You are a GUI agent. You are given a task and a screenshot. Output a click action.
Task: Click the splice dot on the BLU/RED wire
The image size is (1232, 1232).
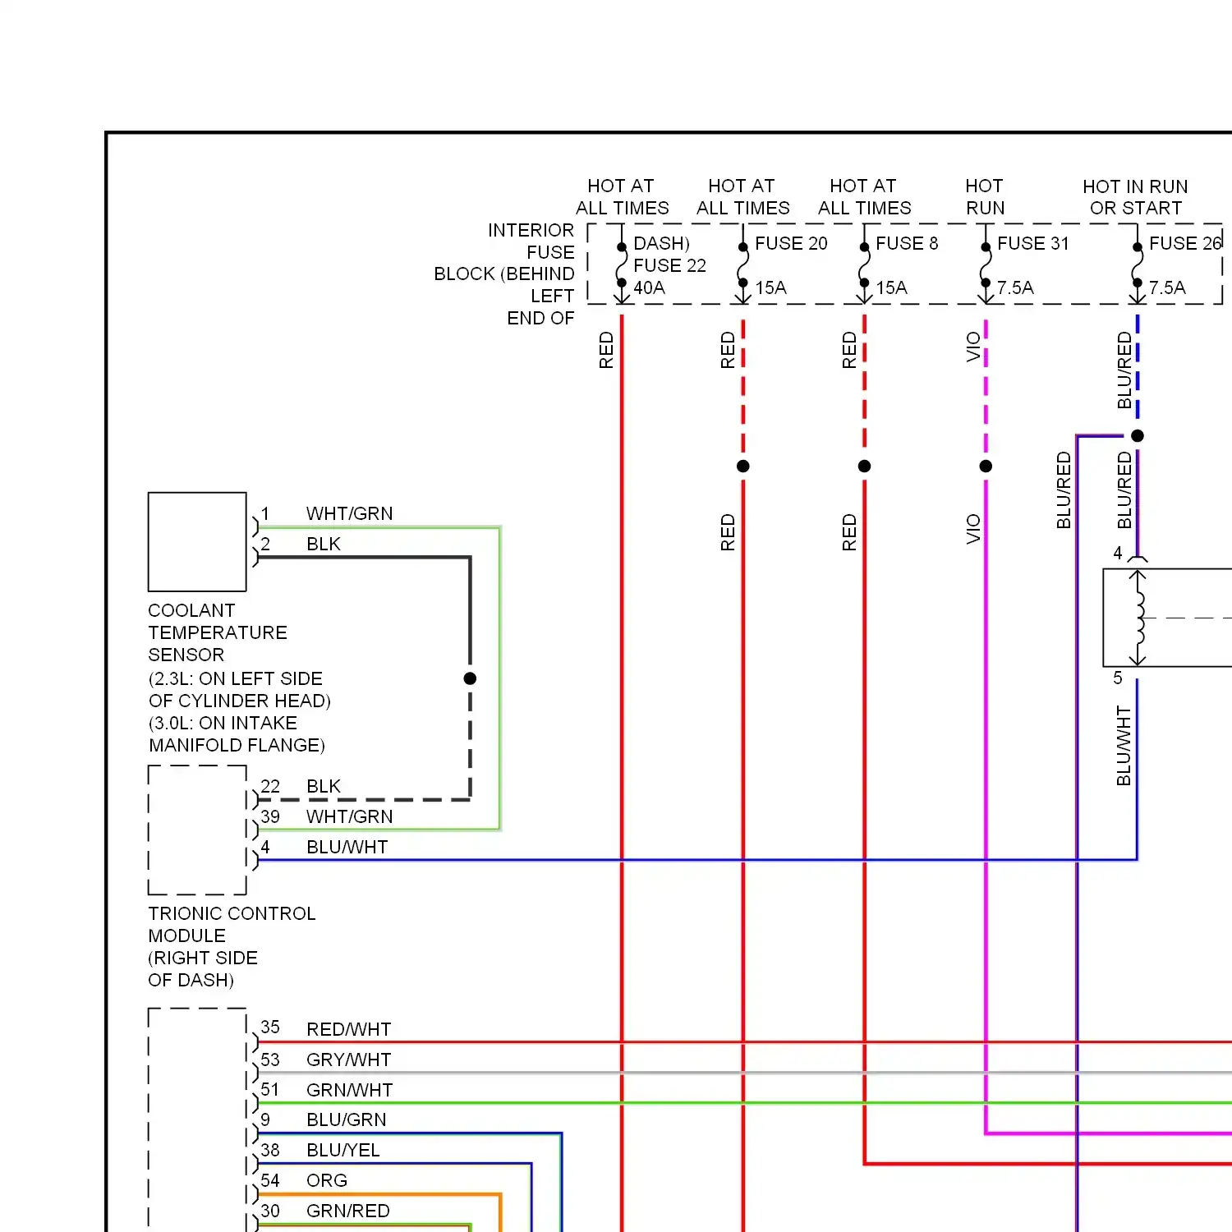[1138, 435]
